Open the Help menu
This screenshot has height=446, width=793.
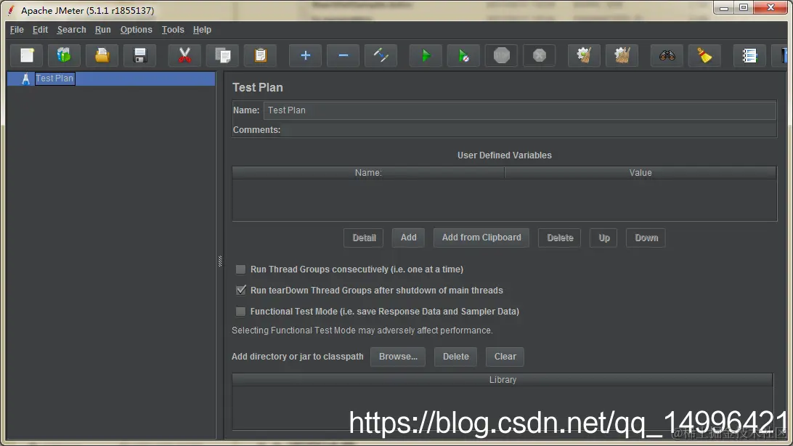pos(202,29)
